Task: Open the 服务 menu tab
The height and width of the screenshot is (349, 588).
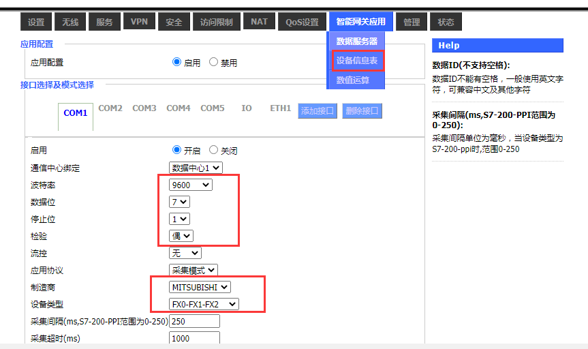Action: pos(104,22)
